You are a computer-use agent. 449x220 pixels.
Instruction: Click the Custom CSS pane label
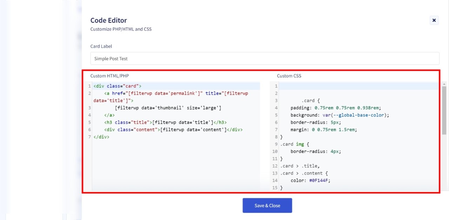tap(289, 76)
